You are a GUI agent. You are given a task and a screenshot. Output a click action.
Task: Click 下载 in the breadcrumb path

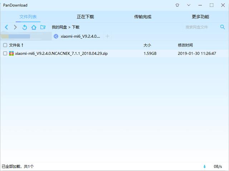(75, 27)
